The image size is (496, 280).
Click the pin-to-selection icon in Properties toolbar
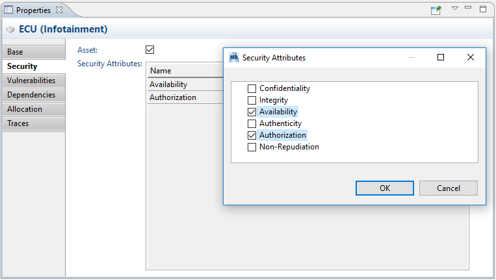(x=436, y=10)
